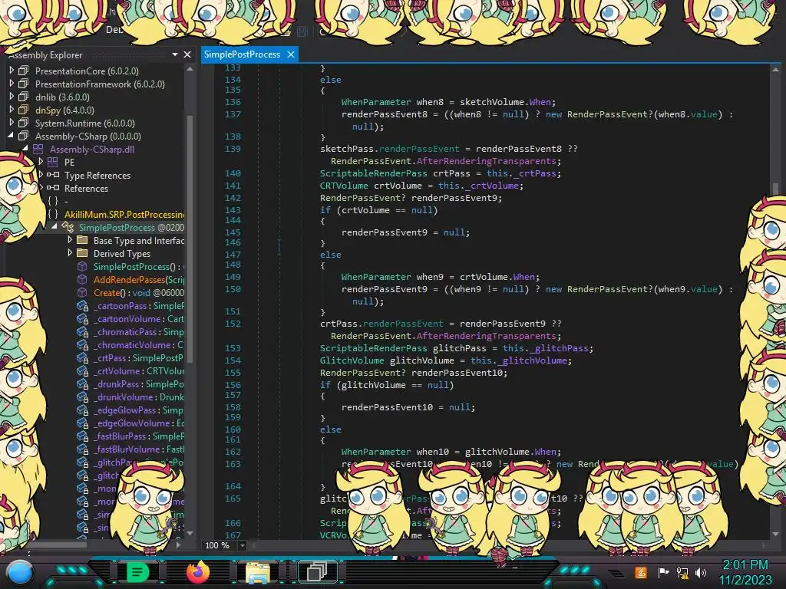Click the orange Java tray icon

(x=641, y=572)
